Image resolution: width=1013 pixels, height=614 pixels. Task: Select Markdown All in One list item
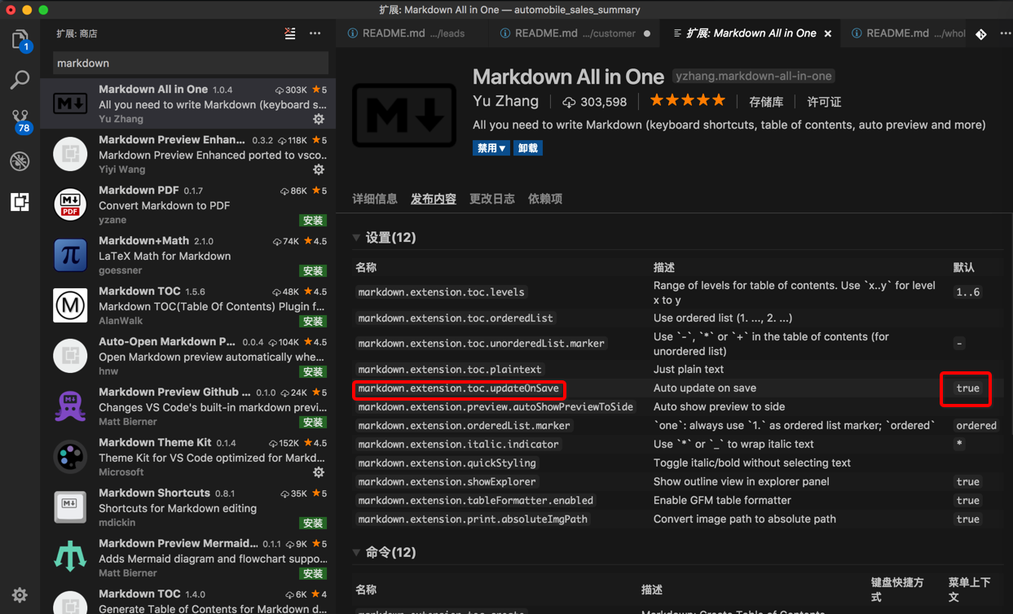(x=188, y=103)
